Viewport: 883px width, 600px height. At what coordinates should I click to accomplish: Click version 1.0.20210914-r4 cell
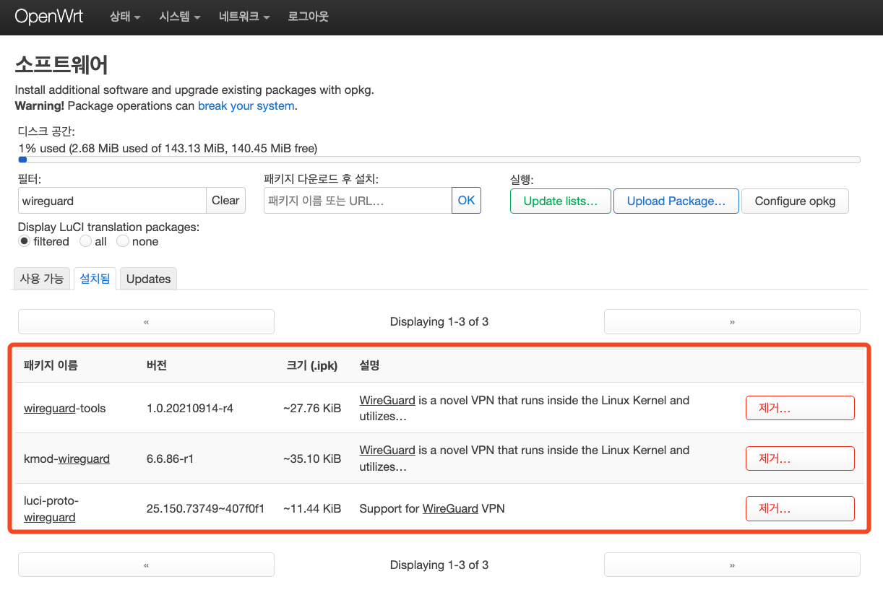[x=190, y=408]
